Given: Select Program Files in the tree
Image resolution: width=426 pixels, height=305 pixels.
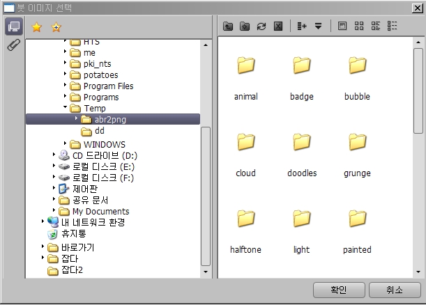Looking at the screenshot, I should point(102,86).
